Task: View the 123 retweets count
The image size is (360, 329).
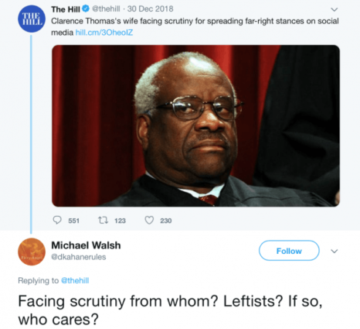Action: coord(120,221)
